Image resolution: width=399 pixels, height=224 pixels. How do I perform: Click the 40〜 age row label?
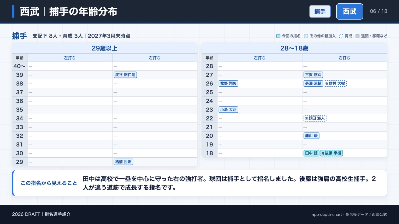click(19, 66)
